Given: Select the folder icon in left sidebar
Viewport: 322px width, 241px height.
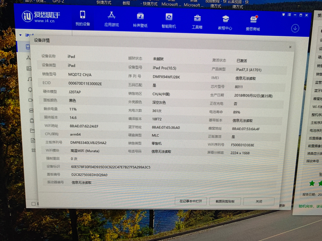Looking at the screenshot, I should pyautogui.click(x=32, y=130).
